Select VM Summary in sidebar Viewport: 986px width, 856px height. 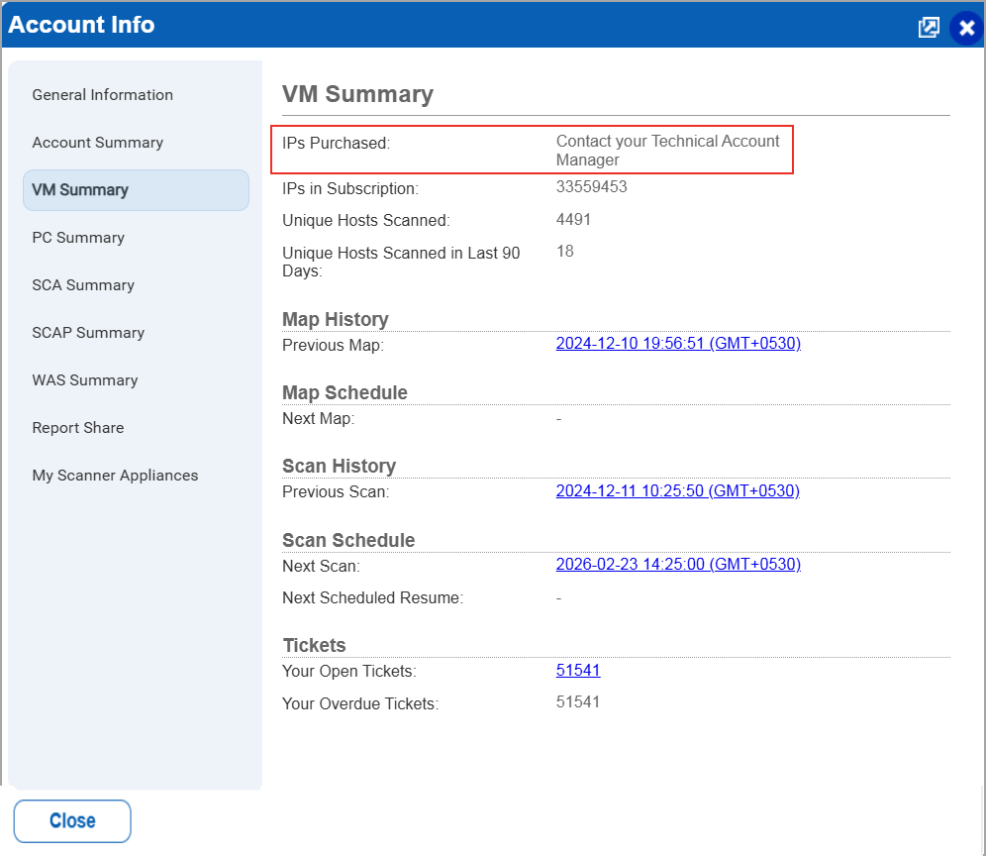click(136, 190)
